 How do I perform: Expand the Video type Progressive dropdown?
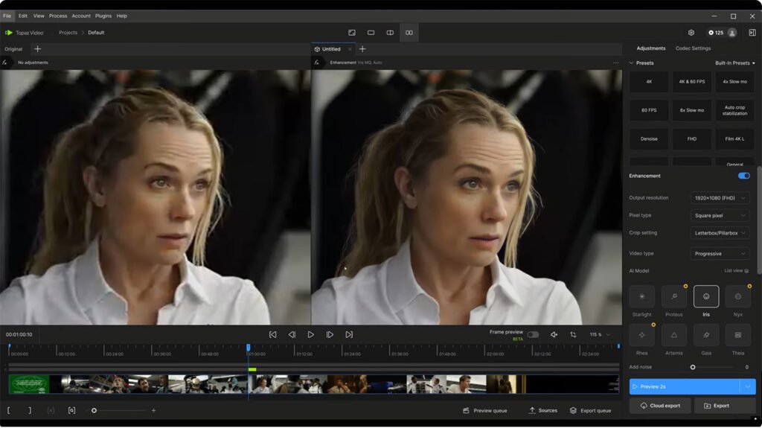pyautogui.click(x=720, y=254)
